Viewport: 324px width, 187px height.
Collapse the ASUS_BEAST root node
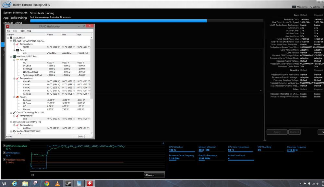pos(8,38)
